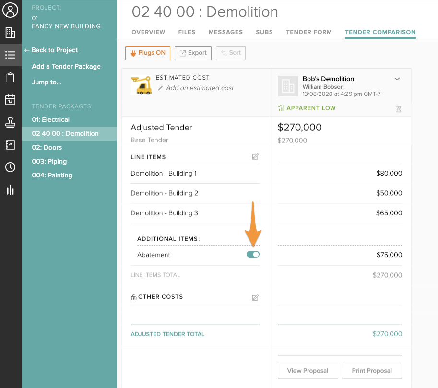438x388 pixels.
Task: Click View Proposal button
Action: 308,371
